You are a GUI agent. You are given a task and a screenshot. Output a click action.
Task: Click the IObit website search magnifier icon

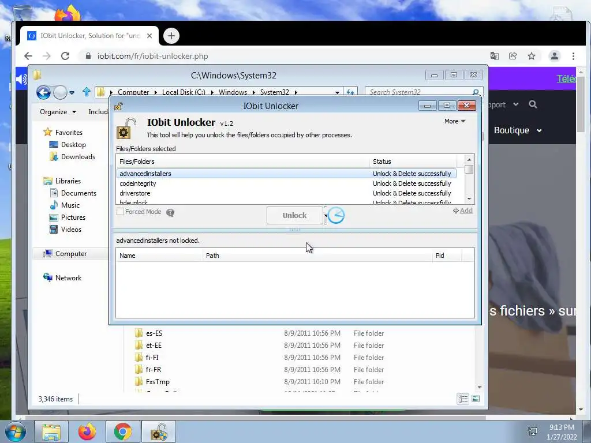533,104
